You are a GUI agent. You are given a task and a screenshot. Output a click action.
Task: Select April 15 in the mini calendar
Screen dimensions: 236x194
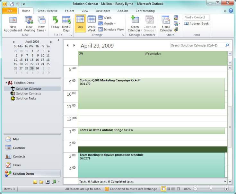click(x=32, y=60)
